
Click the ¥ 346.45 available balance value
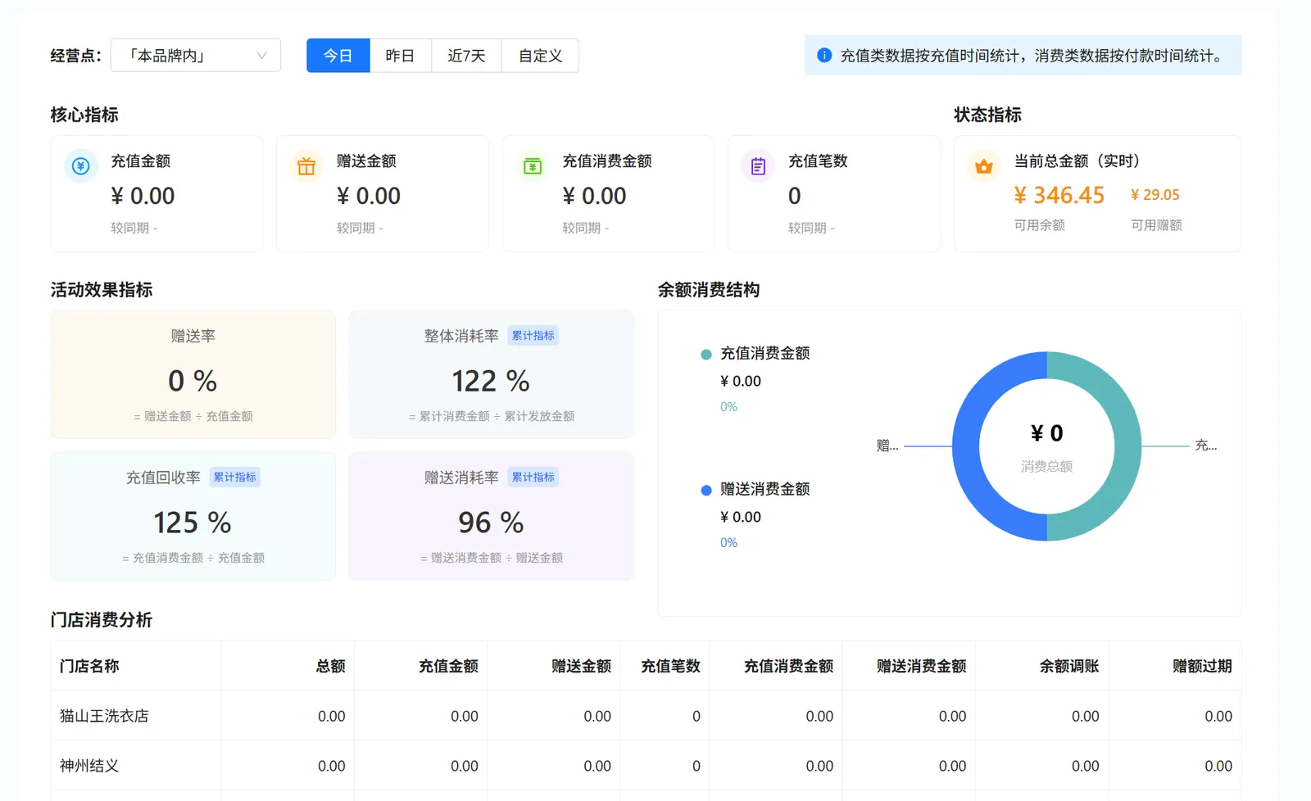[x=1059, y=195]
